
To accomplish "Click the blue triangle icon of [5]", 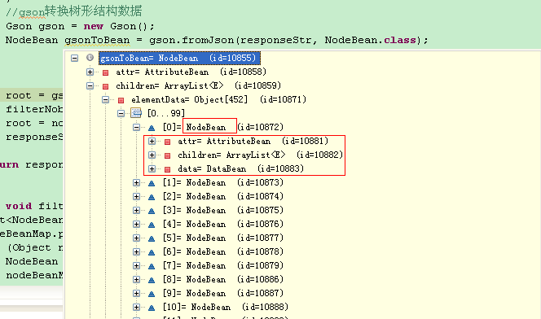I will 152,238.
